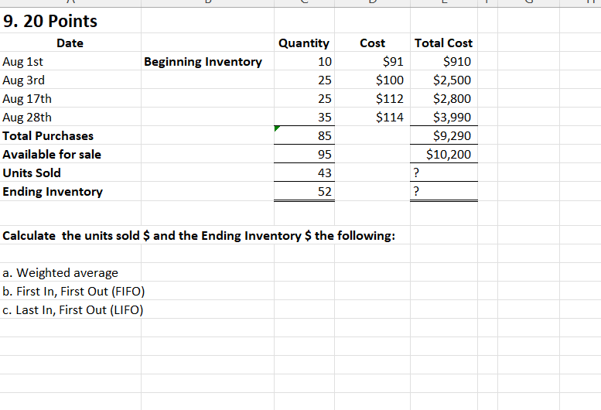Click the 'Date' column header cell
This screenshot has width=601, height=410.
click(70, 43)
